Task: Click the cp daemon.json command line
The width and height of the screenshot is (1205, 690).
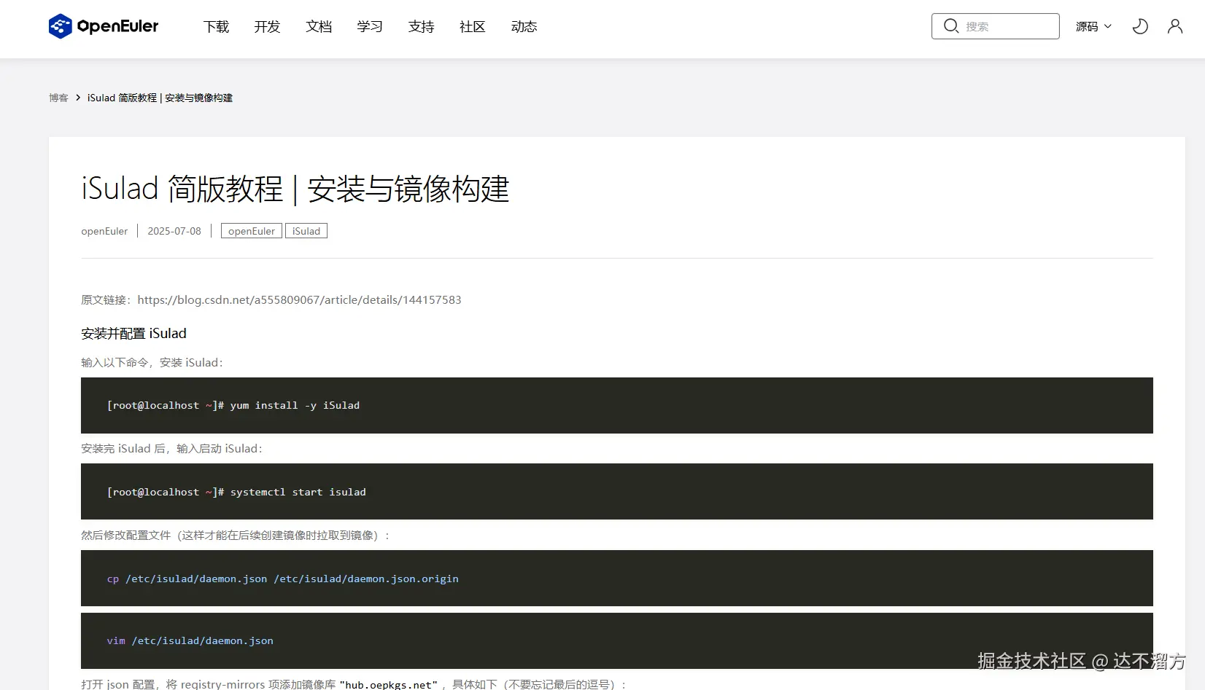Action: pos(283,579)
